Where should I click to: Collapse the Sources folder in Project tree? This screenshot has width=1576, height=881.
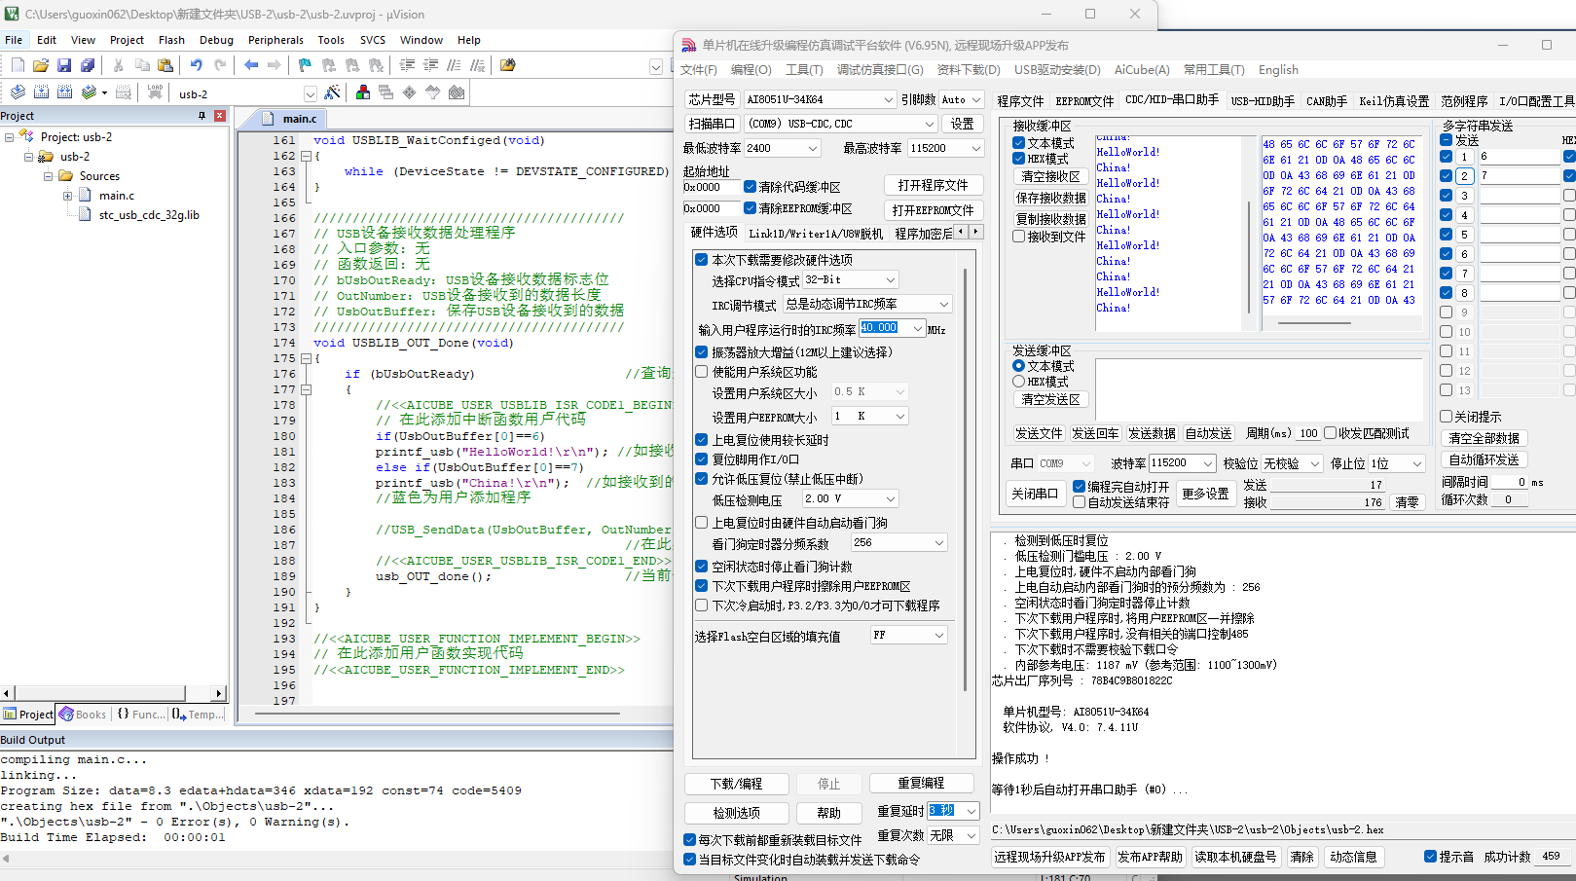click(x=48, y=176)
